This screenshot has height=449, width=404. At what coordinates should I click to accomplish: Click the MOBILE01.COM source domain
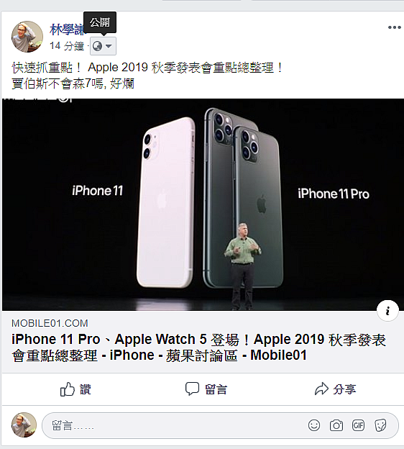[50, 323]
